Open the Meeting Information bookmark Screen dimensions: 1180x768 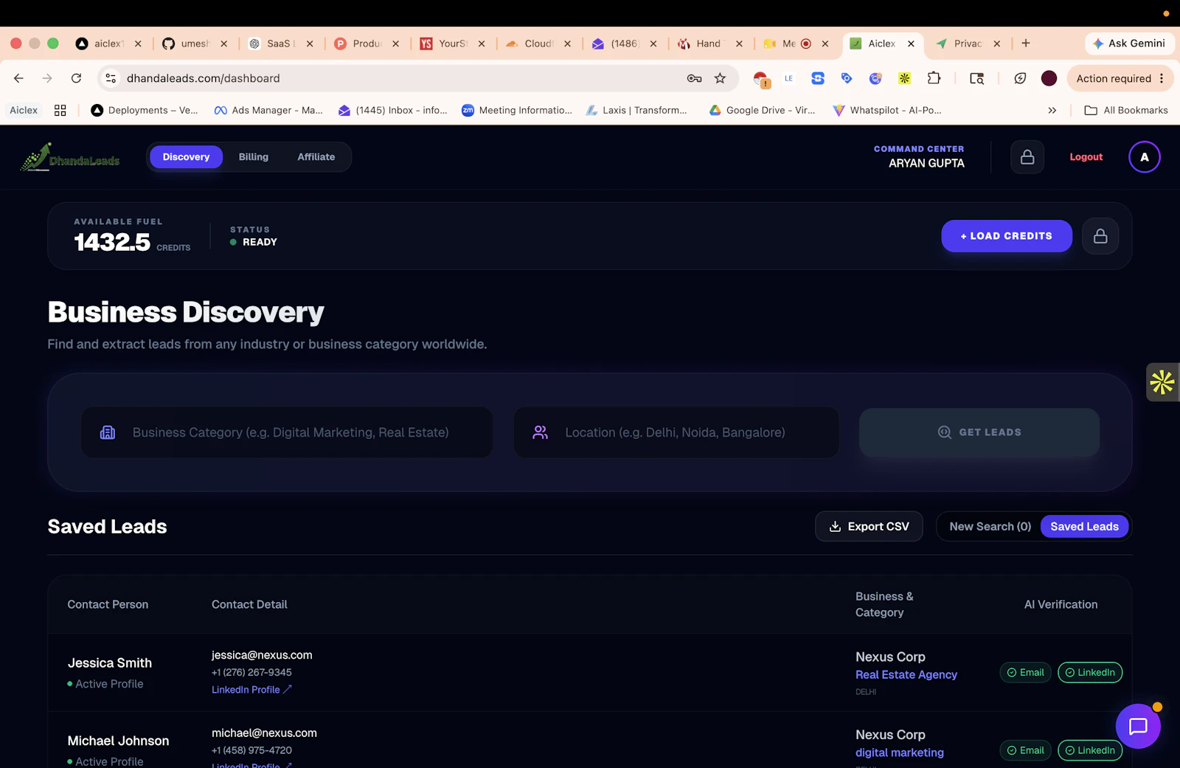517,110
